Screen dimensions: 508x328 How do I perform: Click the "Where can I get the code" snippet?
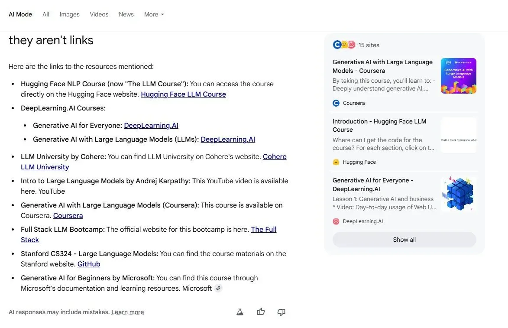tap(383, 144)
